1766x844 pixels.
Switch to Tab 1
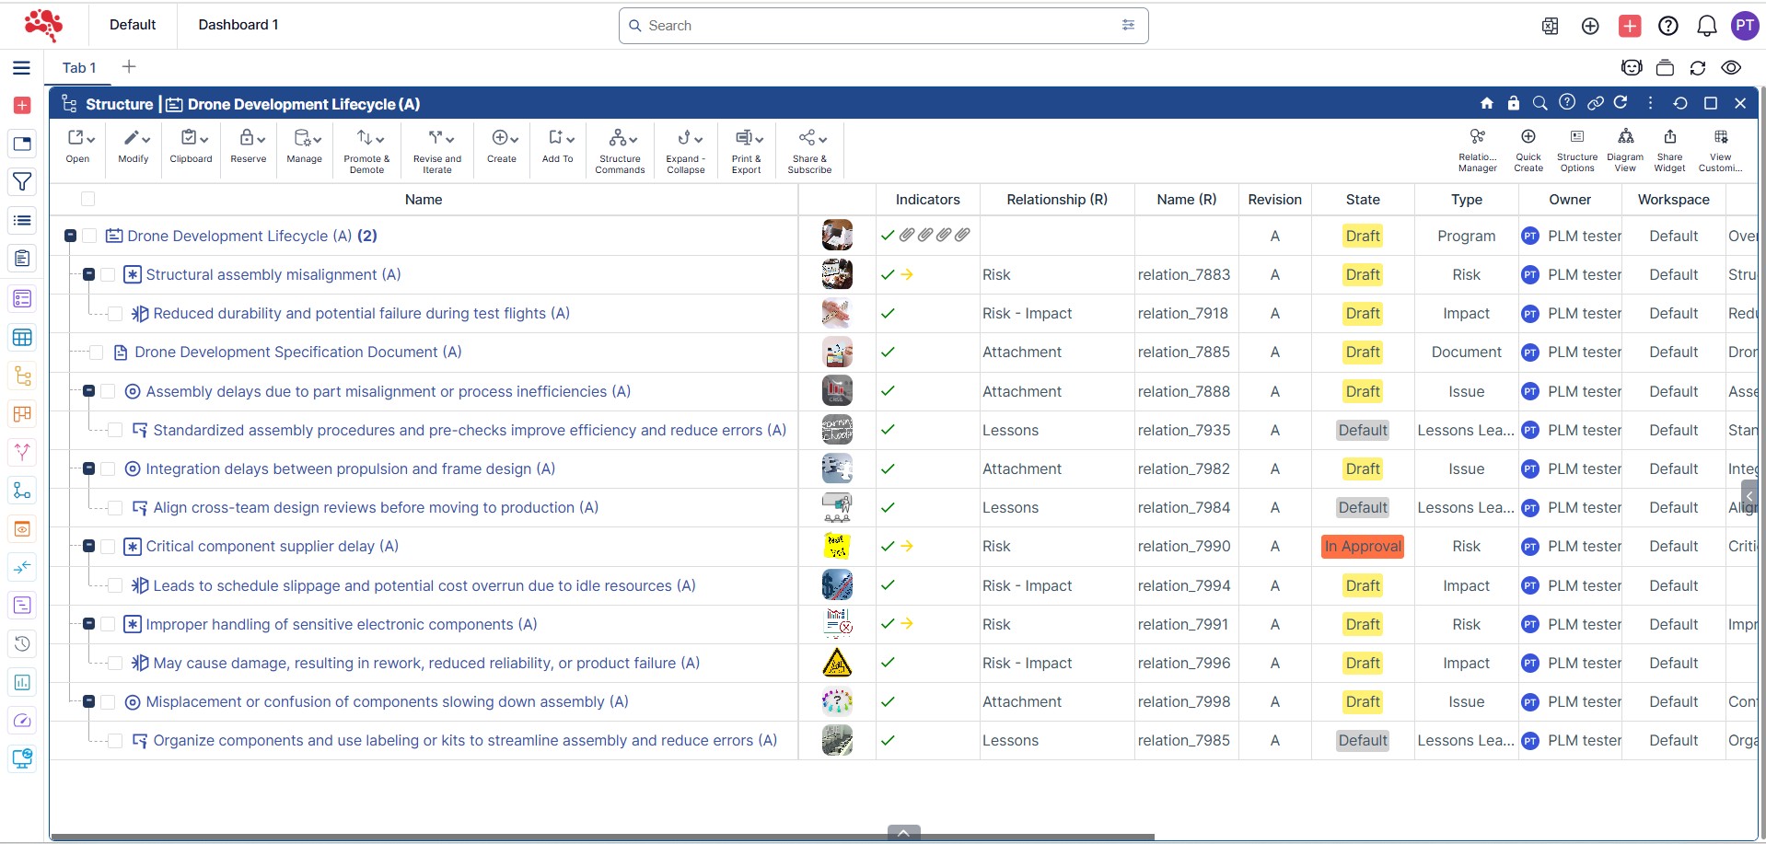(79, 67)
